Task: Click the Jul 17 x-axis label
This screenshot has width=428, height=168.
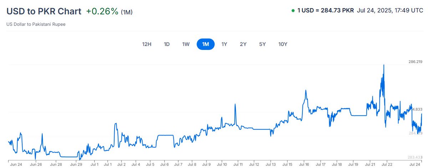Action: [321, 165]
